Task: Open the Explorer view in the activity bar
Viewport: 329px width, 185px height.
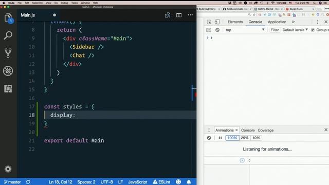Action: 8,18
